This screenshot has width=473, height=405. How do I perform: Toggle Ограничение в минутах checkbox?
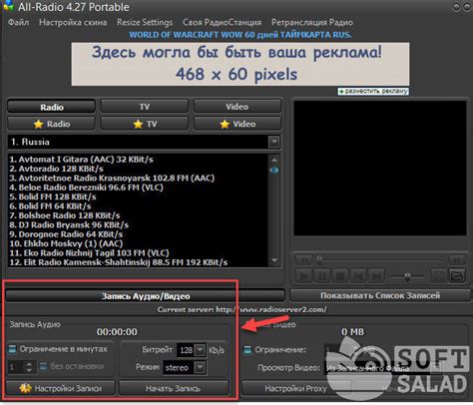pyautogui.click(x=12, y=349)
